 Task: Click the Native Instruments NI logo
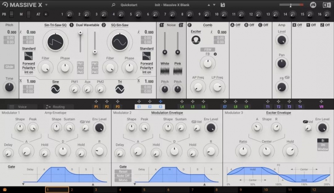[326, 5]
